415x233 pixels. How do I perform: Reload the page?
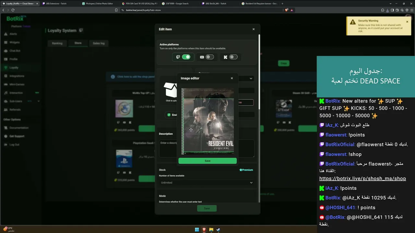click(x=13, y=10)
